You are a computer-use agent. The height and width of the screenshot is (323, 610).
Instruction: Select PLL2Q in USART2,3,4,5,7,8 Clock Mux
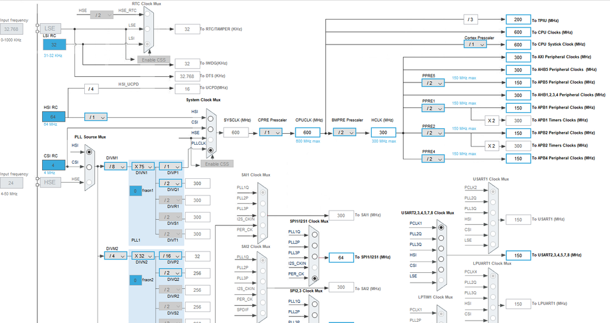pyautogui.click(x=441, y=238)
